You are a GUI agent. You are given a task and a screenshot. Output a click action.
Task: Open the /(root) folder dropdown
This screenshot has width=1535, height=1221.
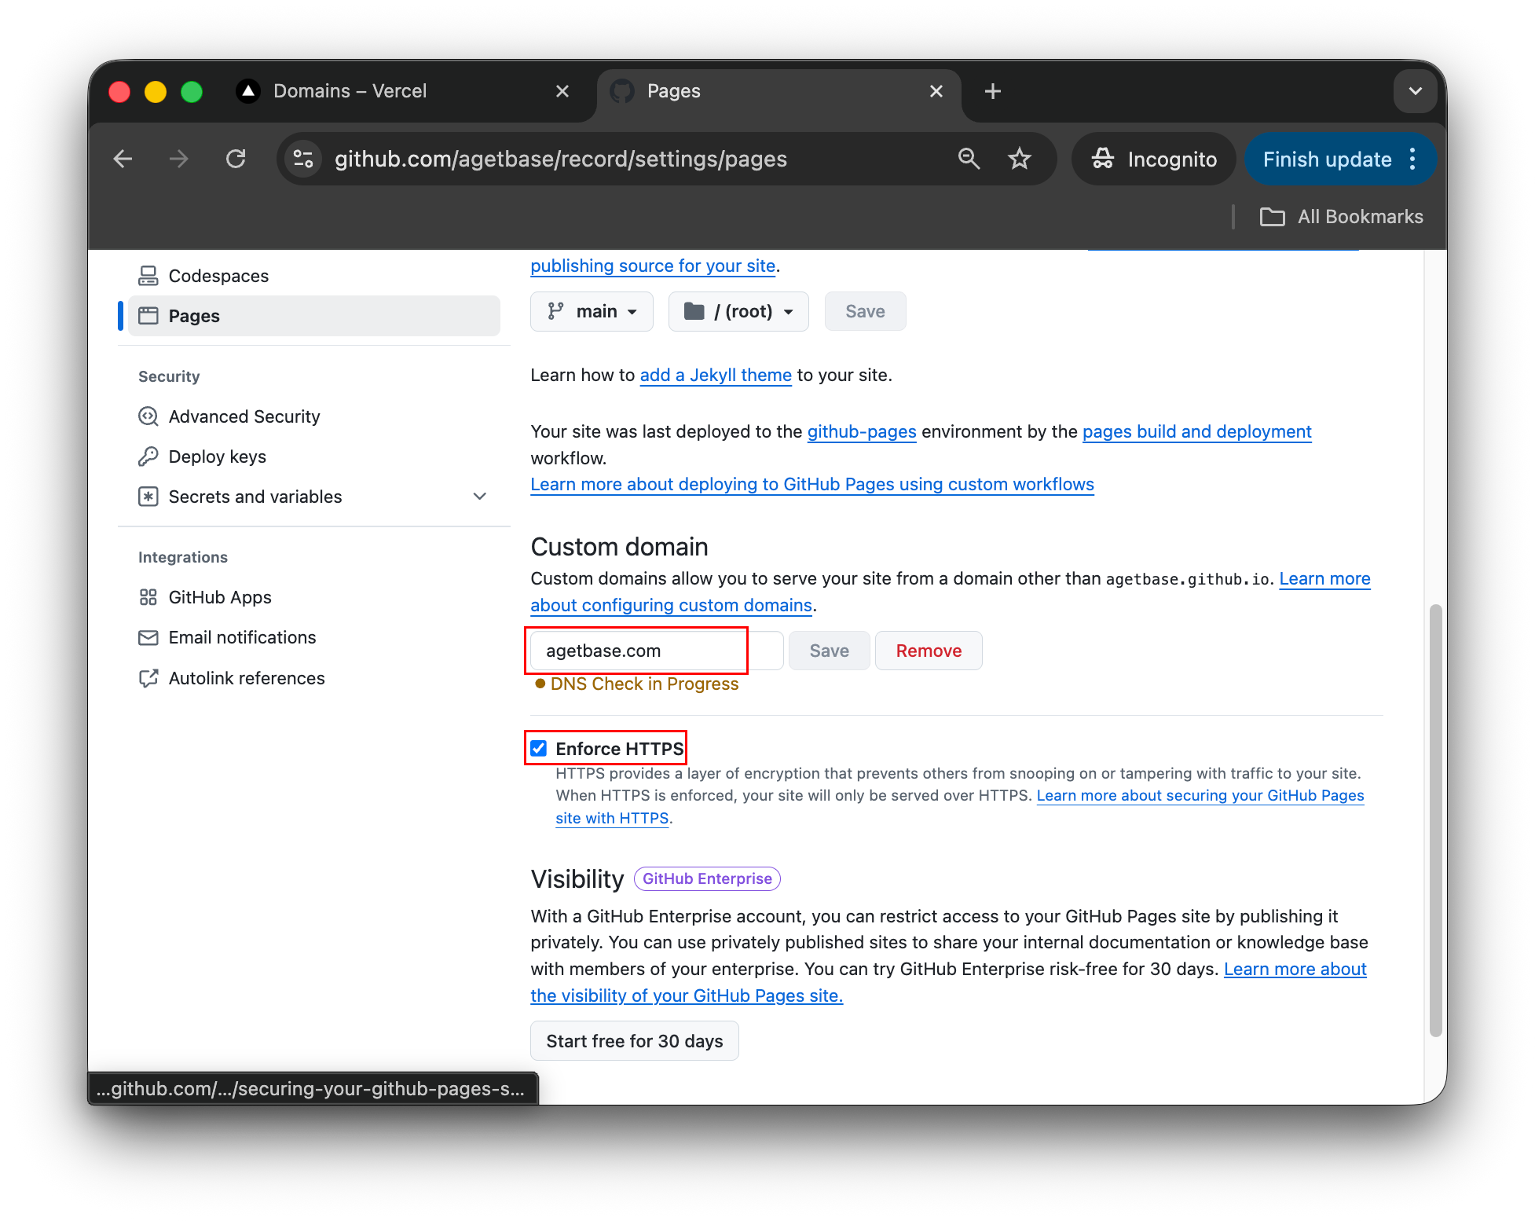738,311
